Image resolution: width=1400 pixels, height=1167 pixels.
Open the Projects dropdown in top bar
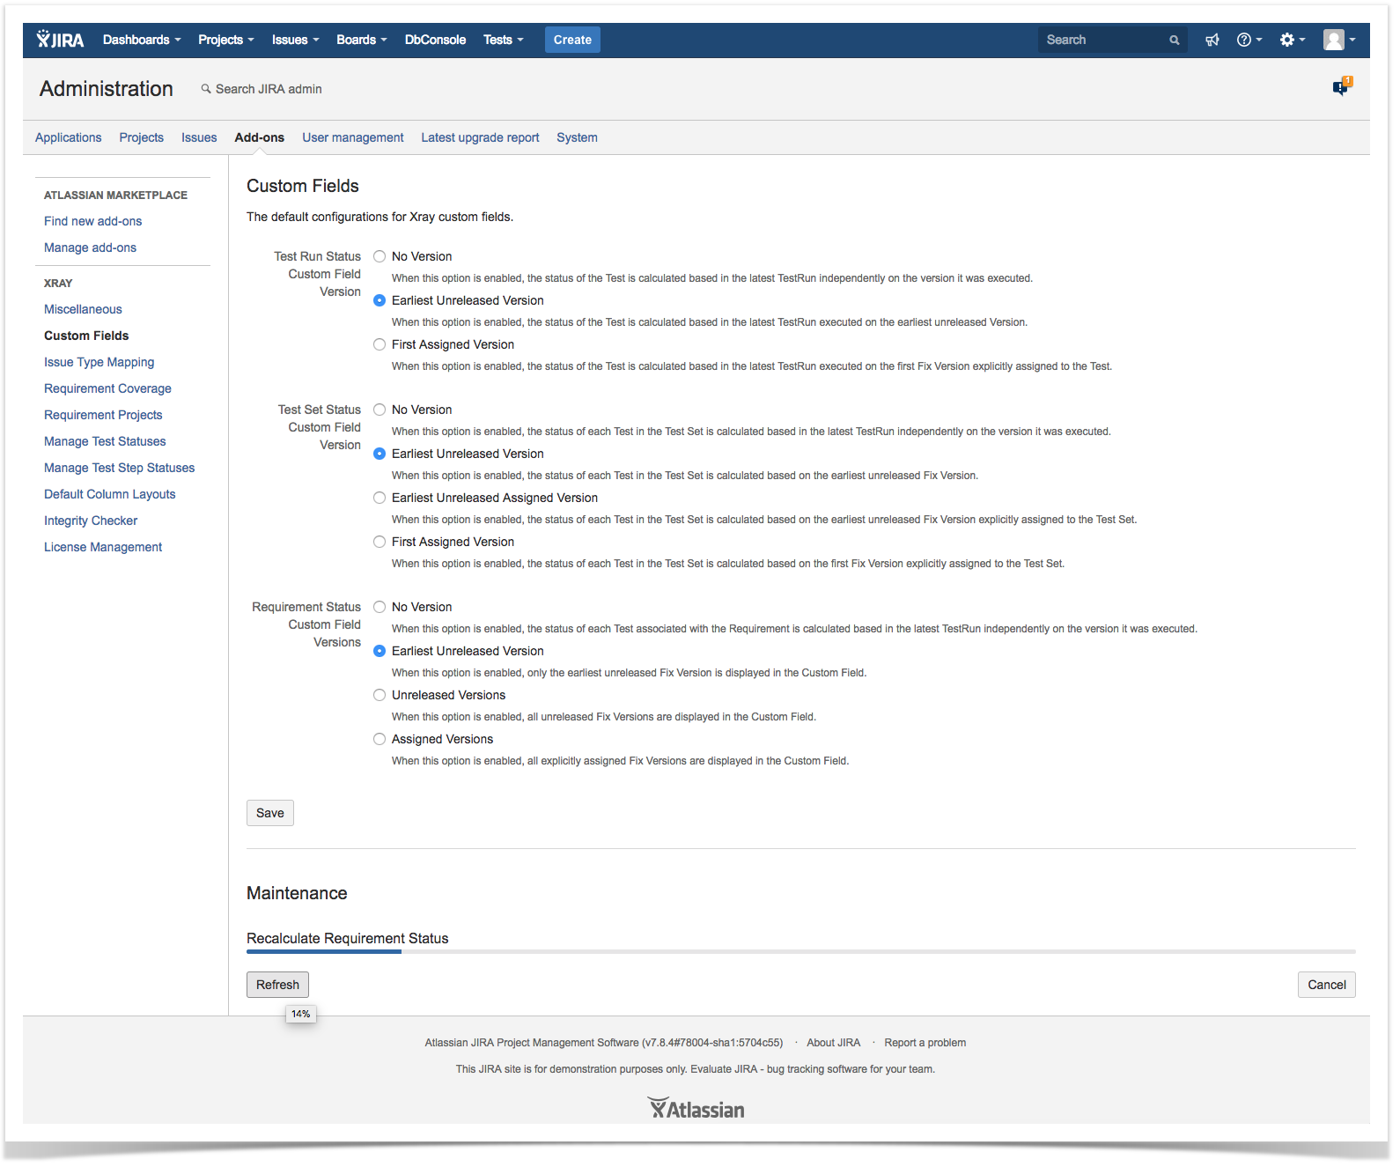[x=225, y=40]
